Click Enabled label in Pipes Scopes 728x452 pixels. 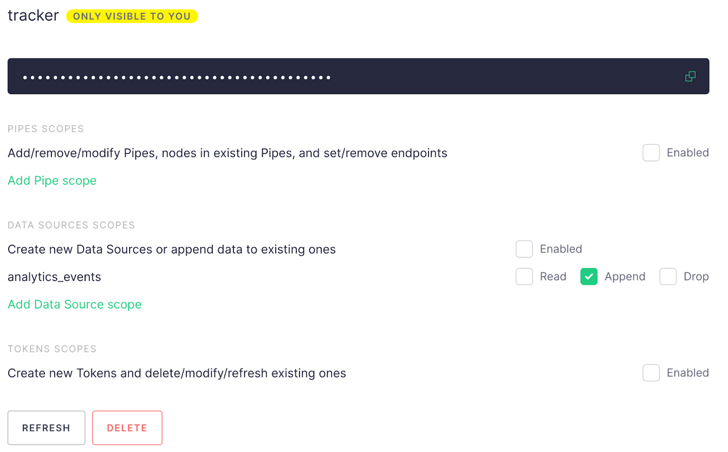[x=688, y=153]
